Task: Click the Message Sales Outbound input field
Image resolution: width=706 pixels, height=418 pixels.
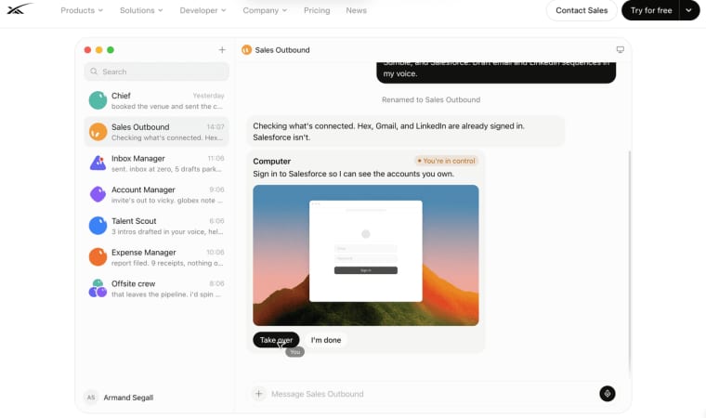Action: click(x=433, y=394)
